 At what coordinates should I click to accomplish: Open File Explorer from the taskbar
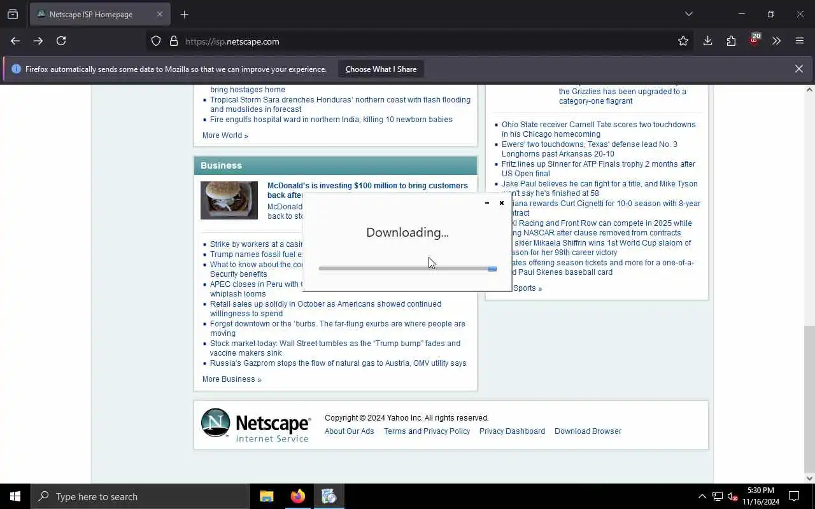tap(267, 496)
